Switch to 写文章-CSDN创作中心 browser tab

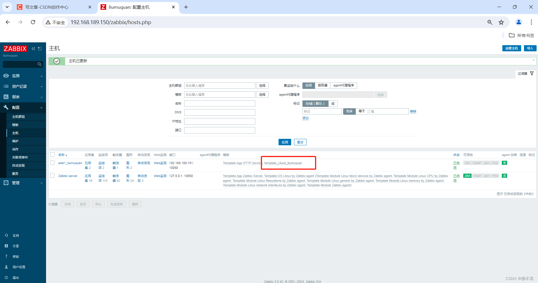(54, 7)
